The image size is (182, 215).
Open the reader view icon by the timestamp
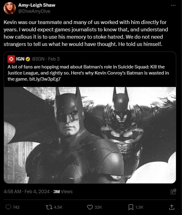click(173, 192)
